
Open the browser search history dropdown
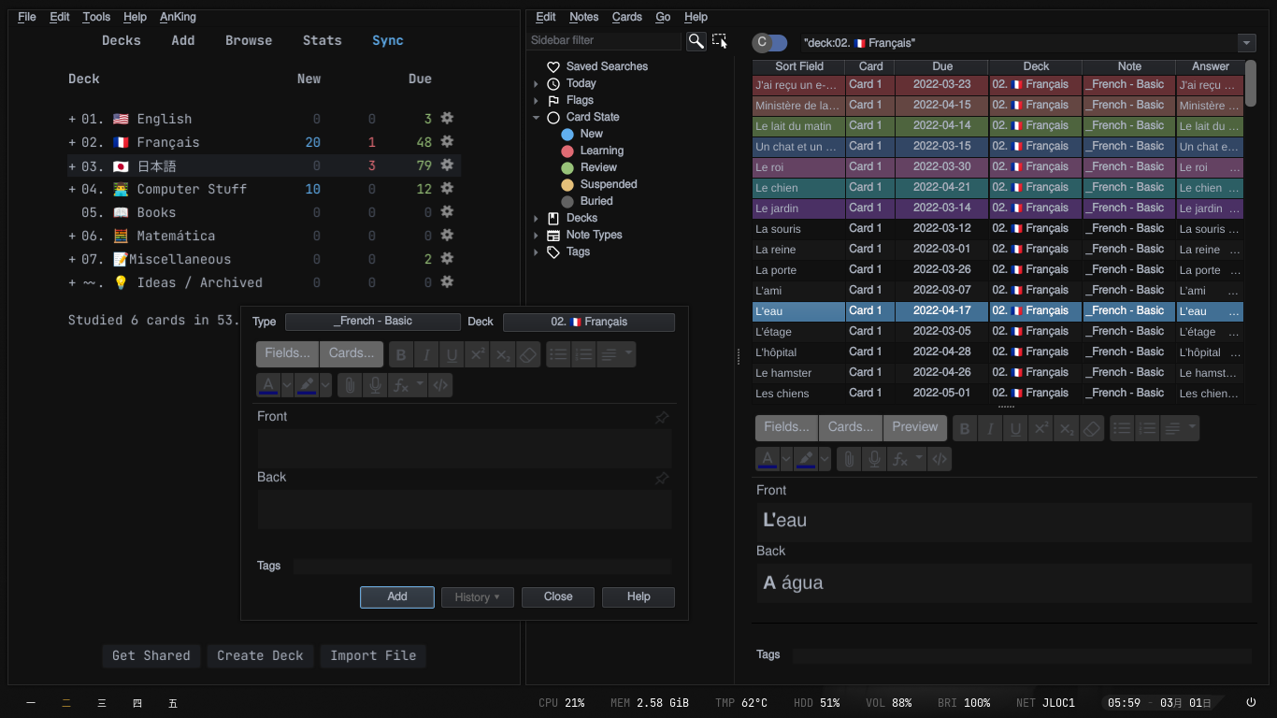coord(1246,43)
